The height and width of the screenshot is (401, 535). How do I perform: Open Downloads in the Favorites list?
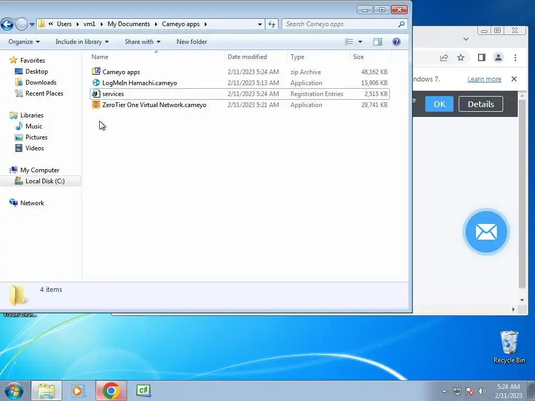coord(41,82)
